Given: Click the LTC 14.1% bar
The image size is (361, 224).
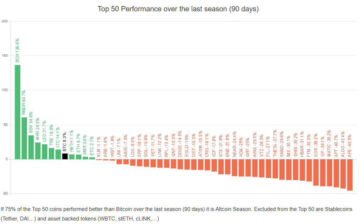Looking at the screenshot, I should tap(58, 154).
